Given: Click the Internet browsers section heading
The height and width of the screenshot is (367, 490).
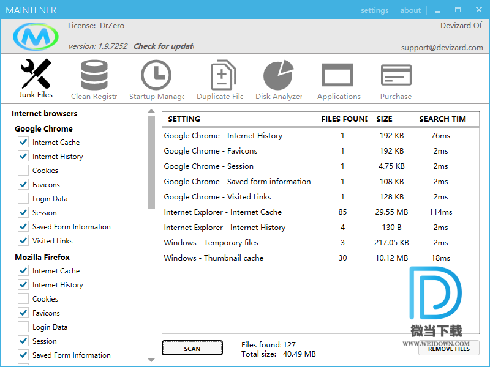Looking at the screenshot, I should pos(44,113).
